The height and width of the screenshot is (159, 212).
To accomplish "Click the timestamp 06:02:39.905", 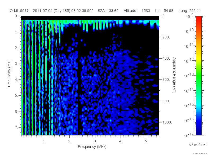I will click(x=82, y=11).
